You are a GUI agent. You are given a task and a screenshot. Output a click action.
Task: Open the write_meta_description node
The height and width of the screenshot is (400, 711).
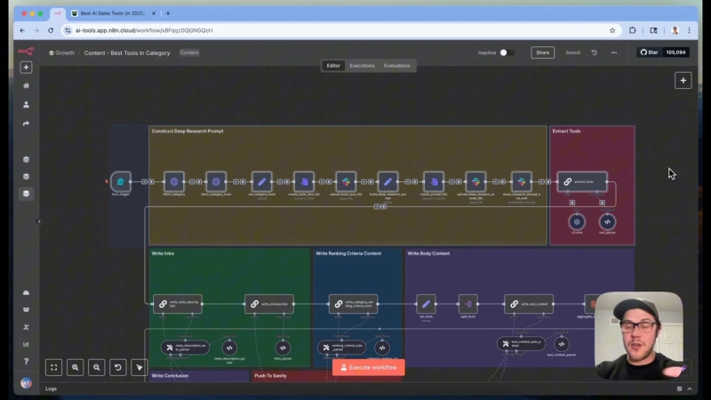pos(178,304)
